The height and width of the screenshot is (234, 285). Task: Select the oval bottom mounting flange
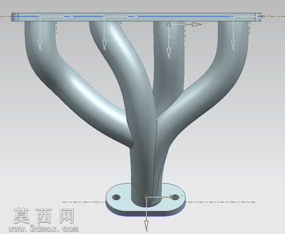146,200
